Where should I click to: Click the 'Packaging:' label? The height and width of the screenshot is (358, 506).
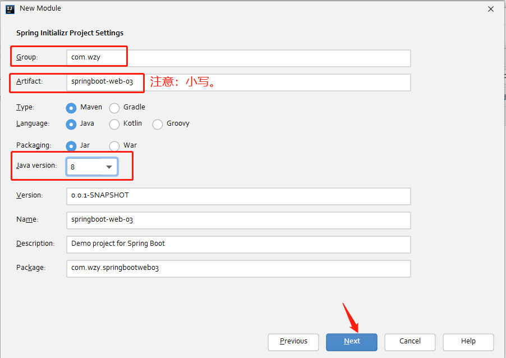tap(34, 145)
